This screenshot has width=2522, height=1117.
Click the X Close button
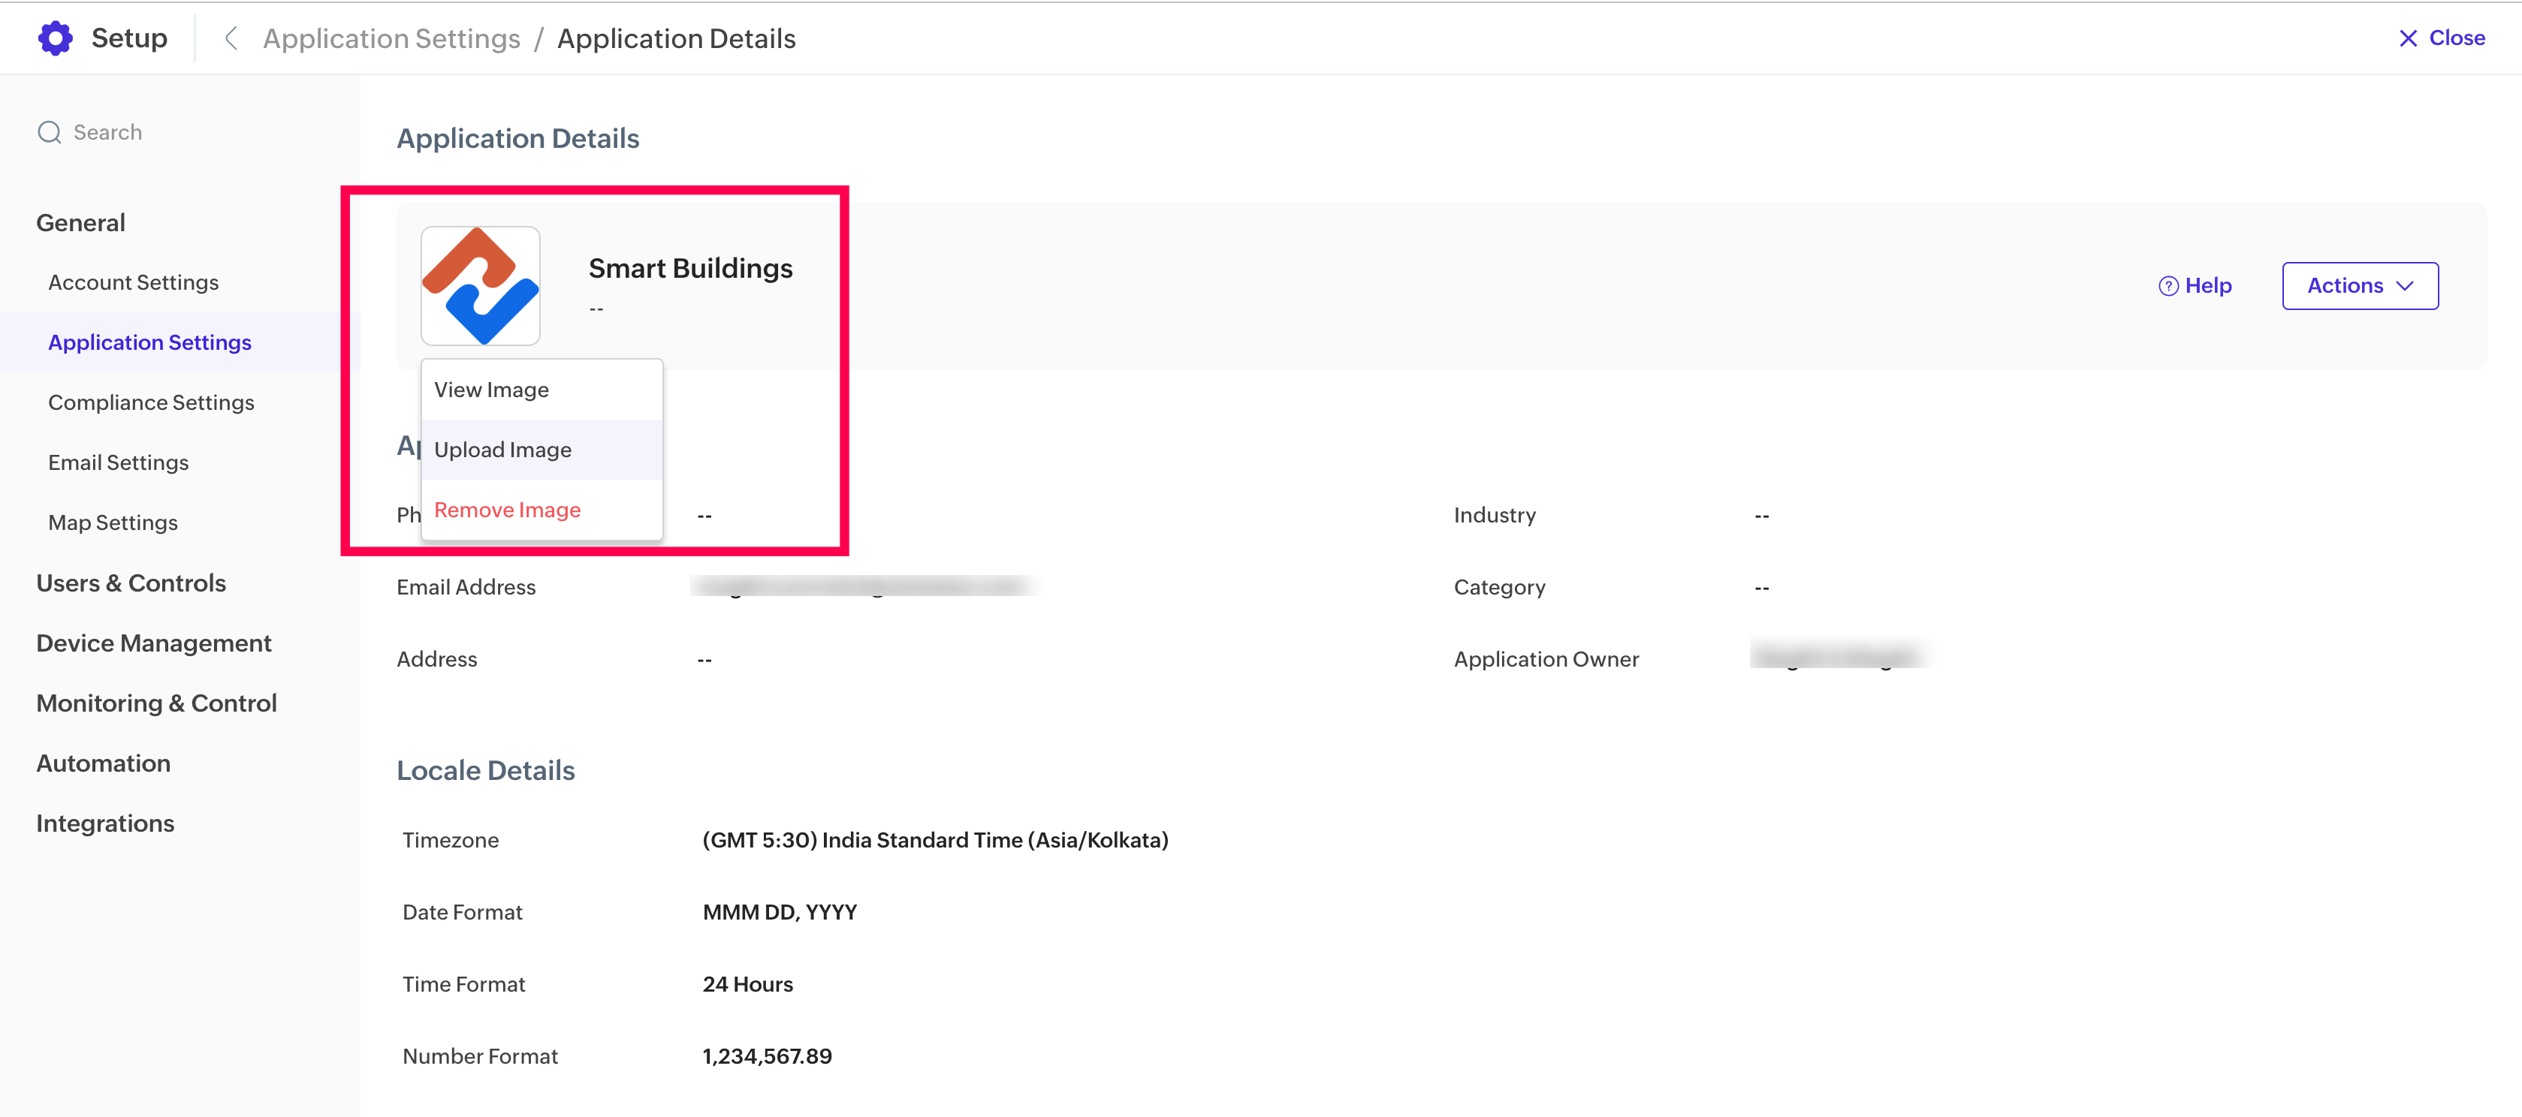point(2442,38)
